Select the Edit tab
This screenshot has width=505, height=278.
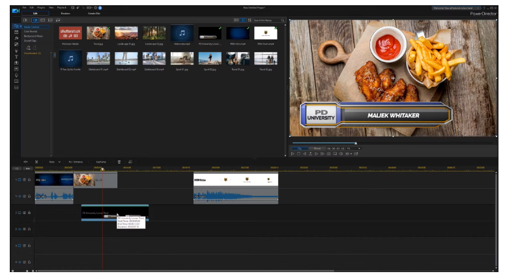click(35, 14)
